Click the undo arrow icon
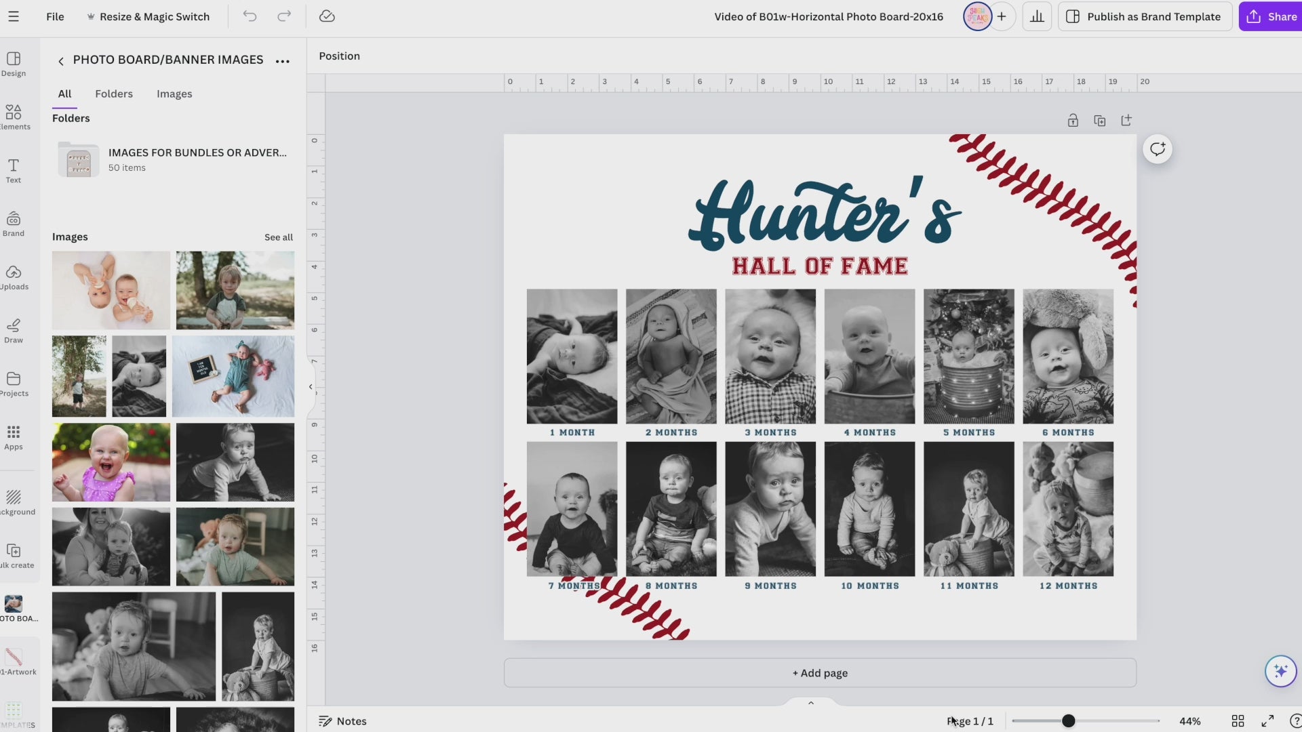1302x732 pixels. [x=250, y=16]
